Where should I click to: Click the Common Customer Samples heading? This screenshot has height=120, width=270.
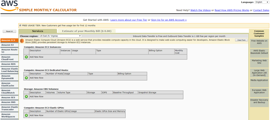(259, 34)
